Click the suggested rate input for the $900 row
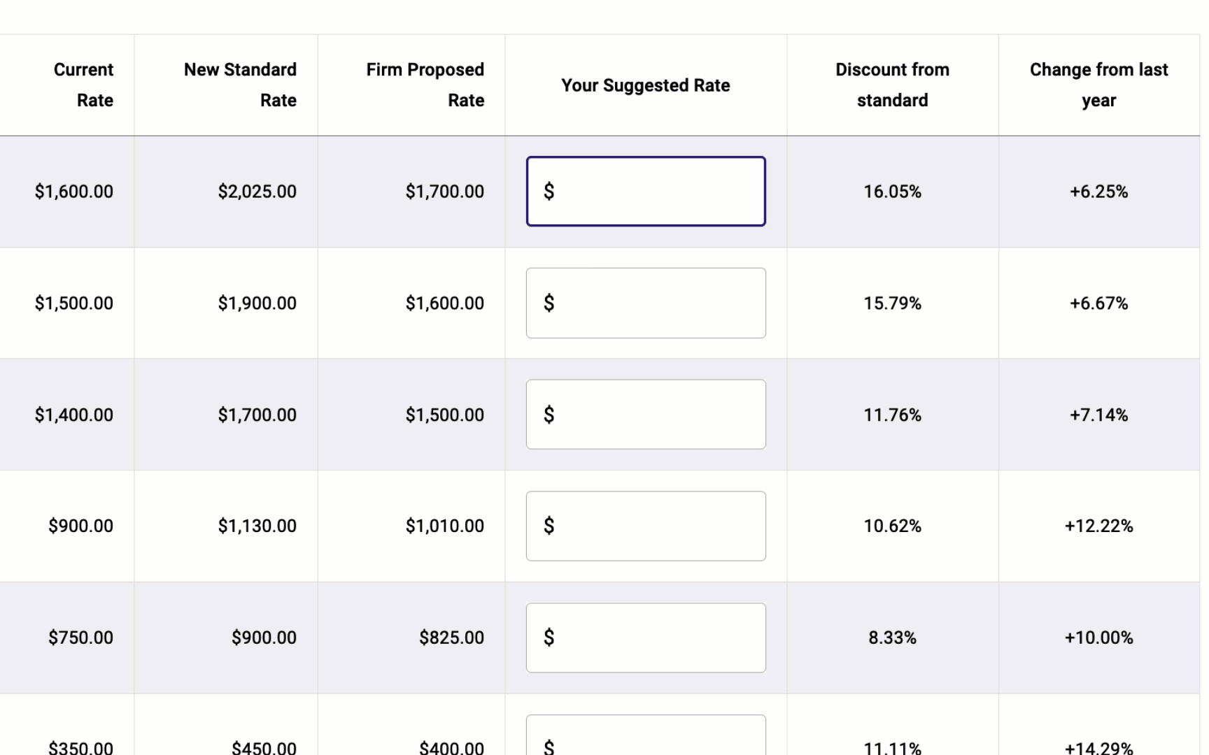This screenshot has width=1209, height=755. click(x=645, y=526)
